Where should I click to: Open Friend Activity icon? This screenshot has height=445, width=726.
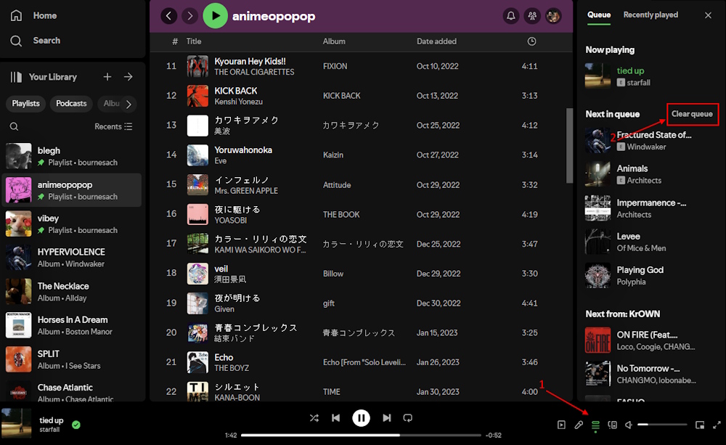532,16
